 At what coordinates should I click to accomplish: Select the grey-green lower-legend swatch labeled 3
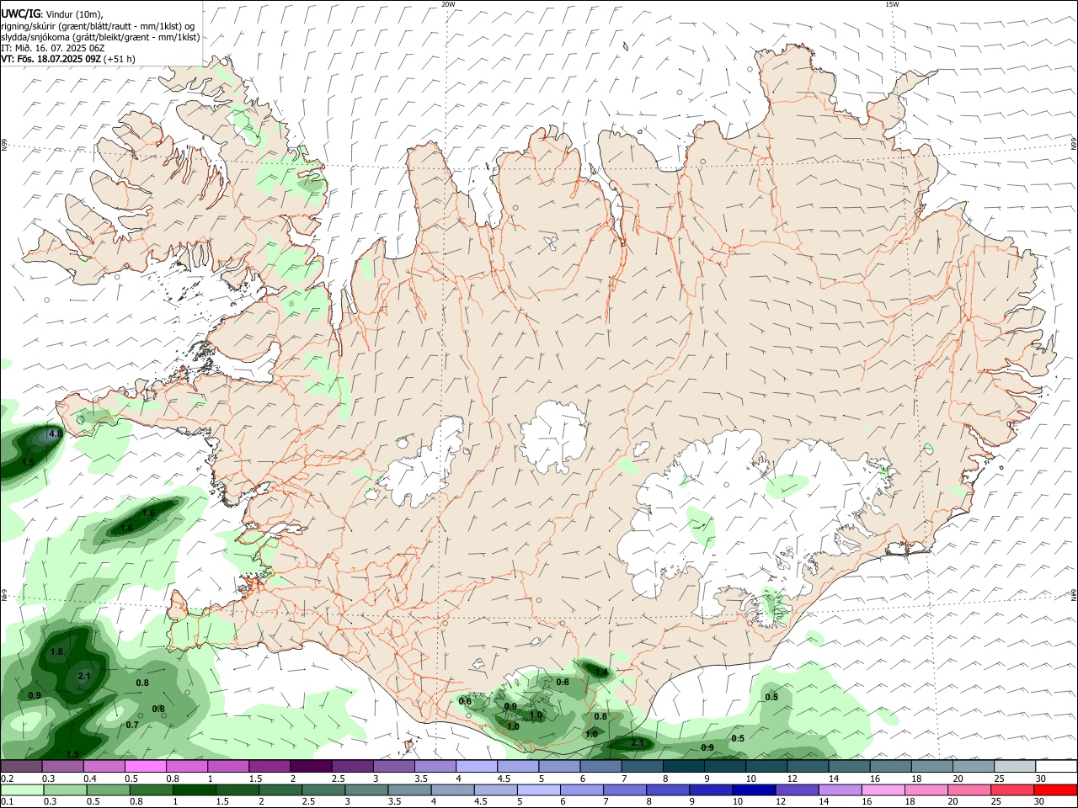tap(366, 789)
